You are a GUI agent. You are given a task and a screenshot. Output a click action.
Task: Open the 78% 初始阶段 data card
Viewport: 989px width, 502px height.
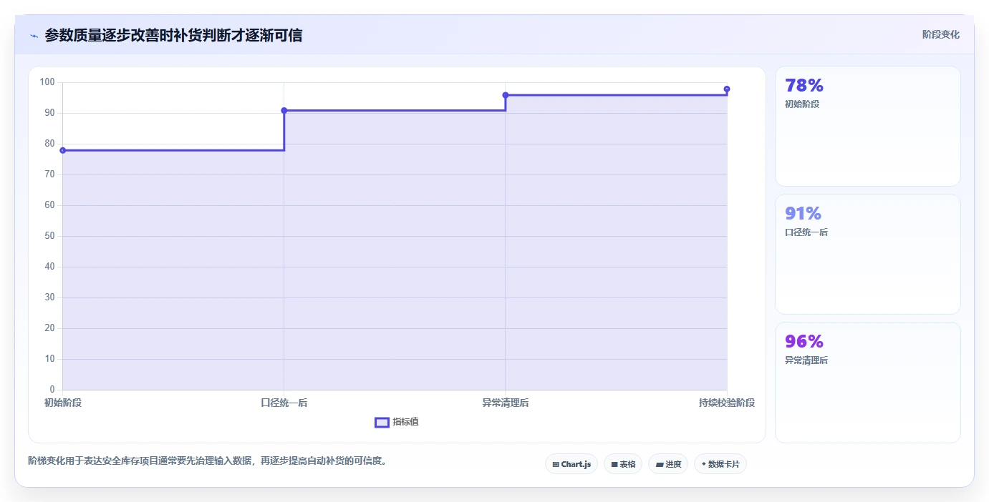point(867,126)
